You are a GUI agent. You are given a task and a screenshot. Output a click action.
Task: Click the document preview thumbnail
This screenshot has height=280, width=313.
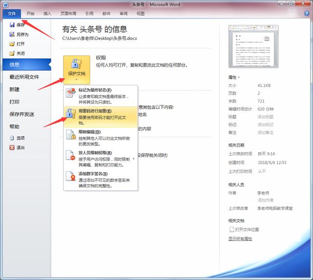coord(253,46)
